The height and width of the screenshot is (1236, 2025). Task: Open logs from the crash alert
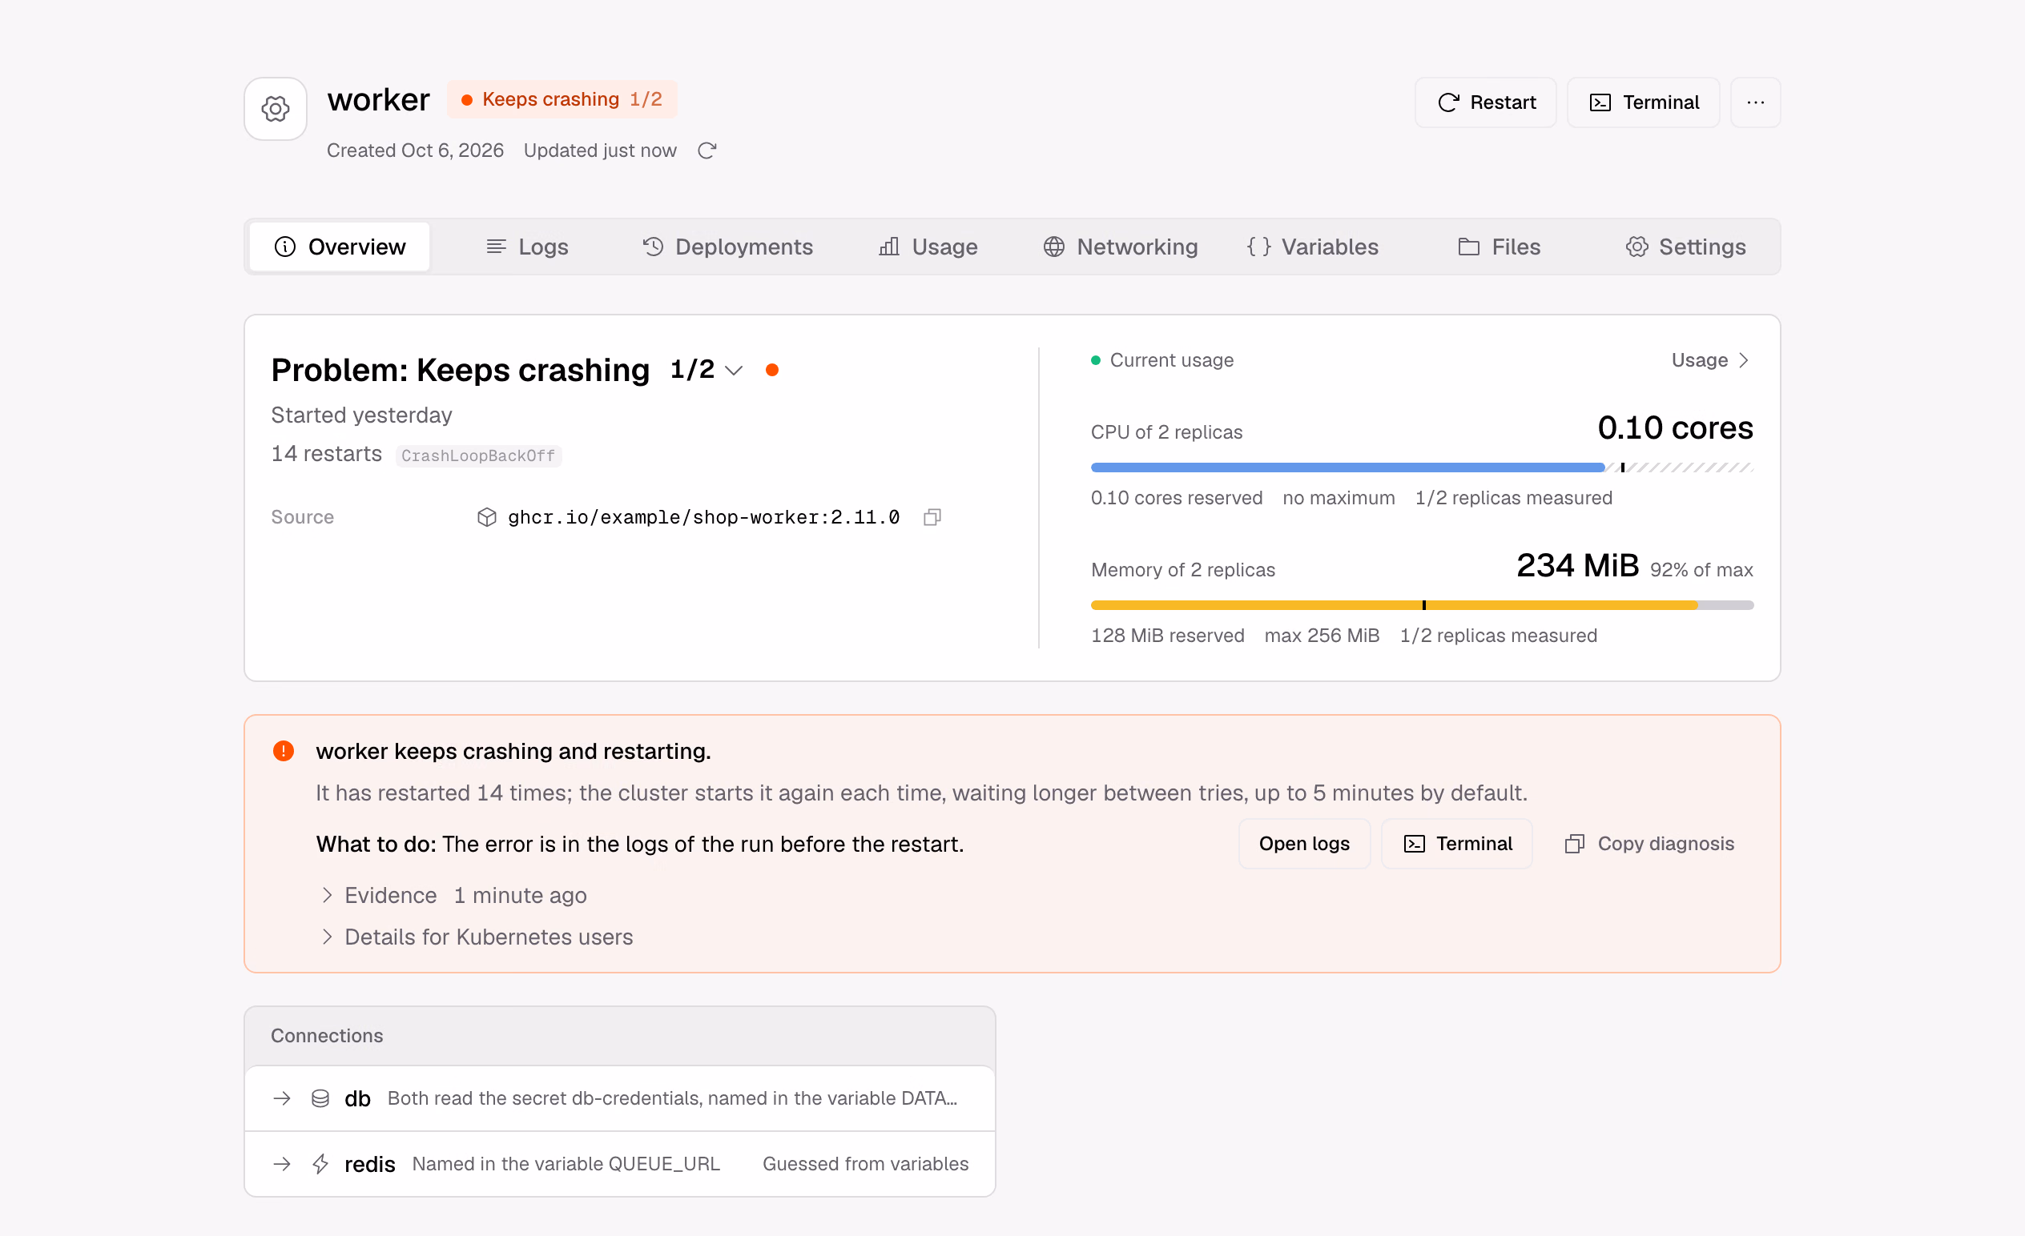point(1304,844)
